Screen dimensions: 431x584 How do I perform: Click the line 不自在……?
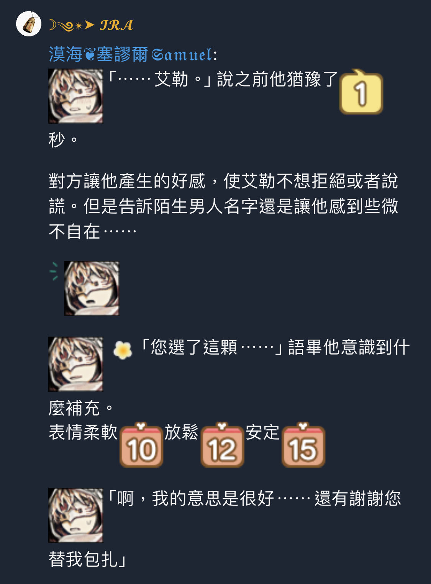(93, 232)
